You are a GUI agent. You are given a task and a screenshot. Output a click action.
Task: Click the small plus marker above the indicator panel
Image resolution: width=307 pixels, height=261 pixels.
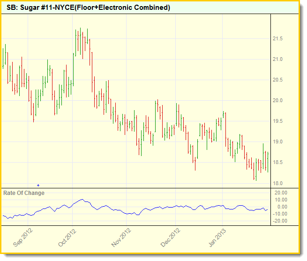tap(38, 186)
